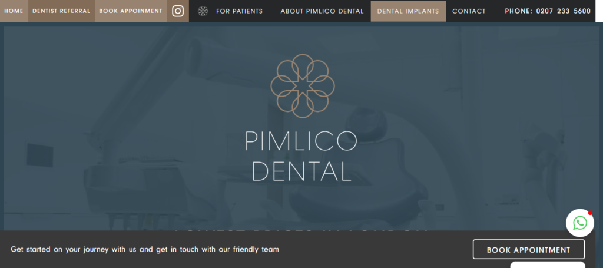
Task: Click the red notification dot on WhatsApp
Action: (590, 213)
